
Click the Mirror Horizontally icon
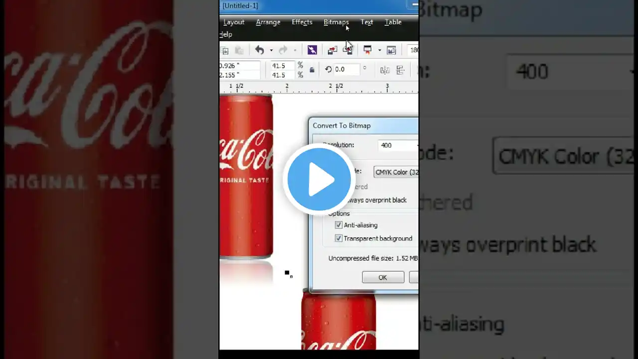tap(385, 70)
